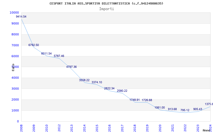Click the 2020 x-axis year label
The width and height of the screenshot is (213, 133).
click(160, 128)
